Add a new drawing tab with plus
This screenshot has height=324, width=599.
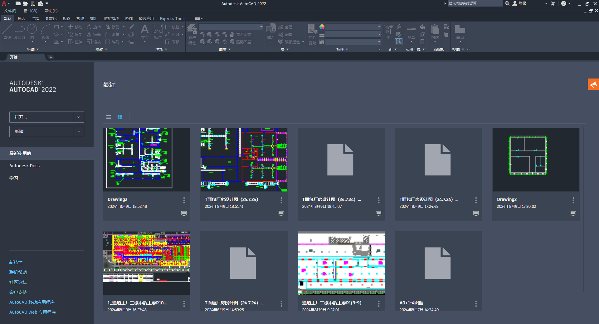coord(51,57)
